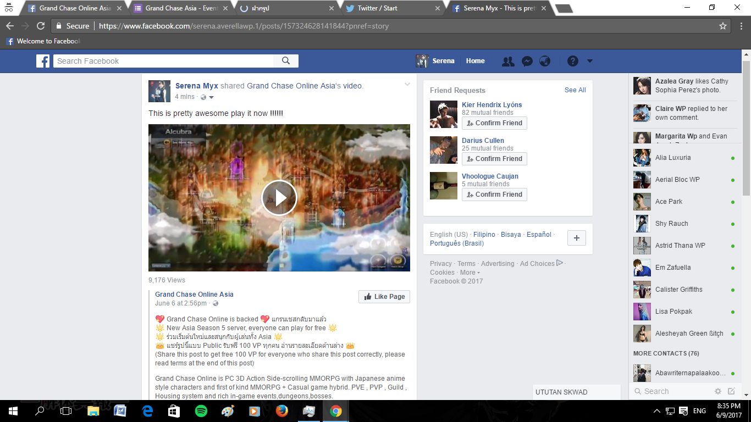This screenshot has width=751, height=422.
Task: Open Paint from the taskbar
Action: point(228,411)
